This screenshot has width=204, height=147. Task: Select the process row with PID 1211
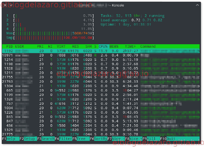(101, 73)
